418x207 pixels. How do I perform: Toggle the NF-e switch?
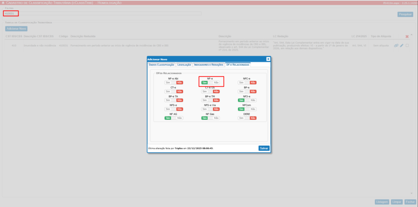tap(211, 82)
